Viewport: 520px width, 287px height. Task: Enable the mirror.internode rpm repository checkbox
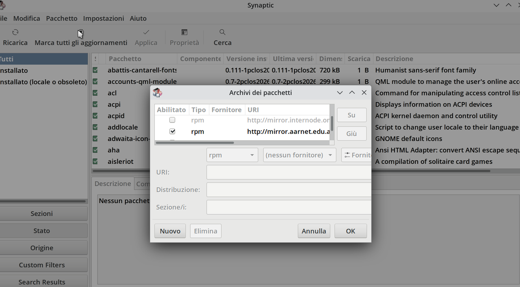click(172, 120)
